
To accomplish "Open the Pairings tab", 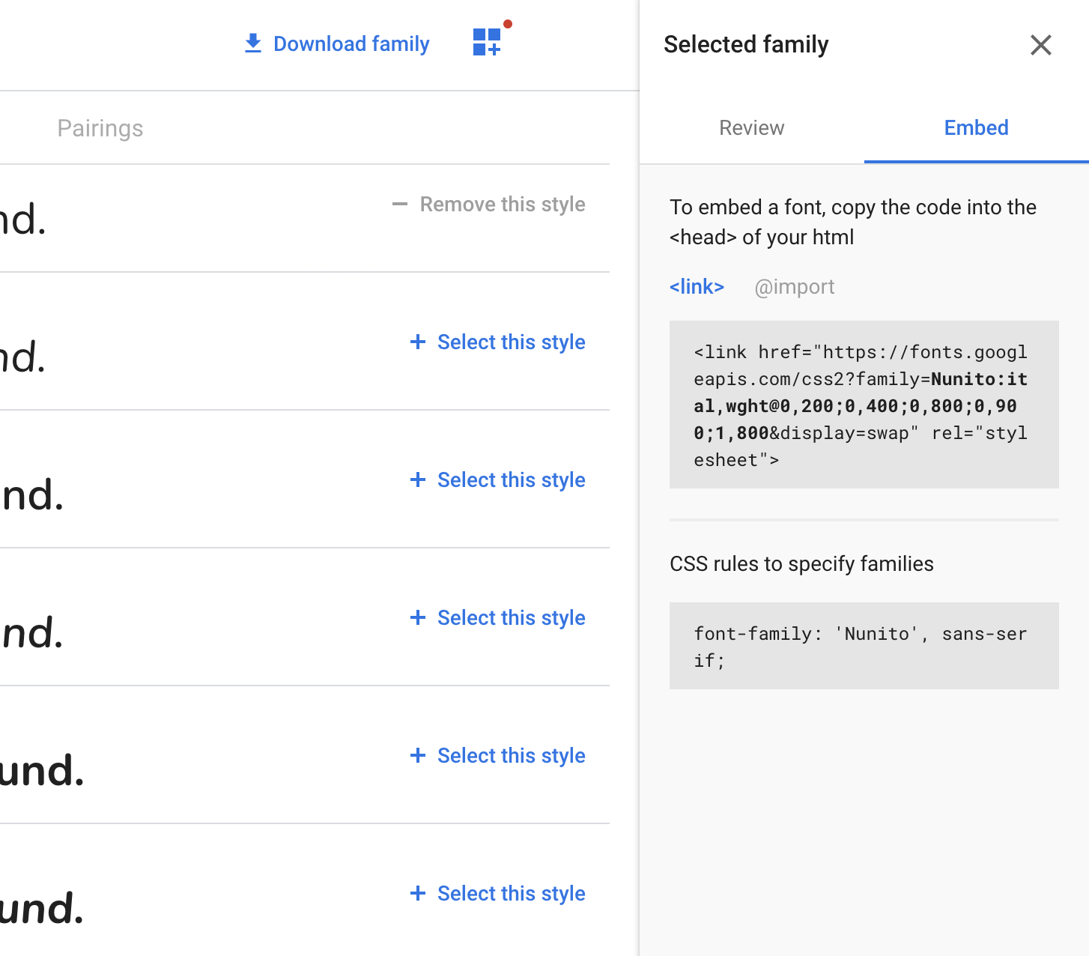I will coord(100,128).
